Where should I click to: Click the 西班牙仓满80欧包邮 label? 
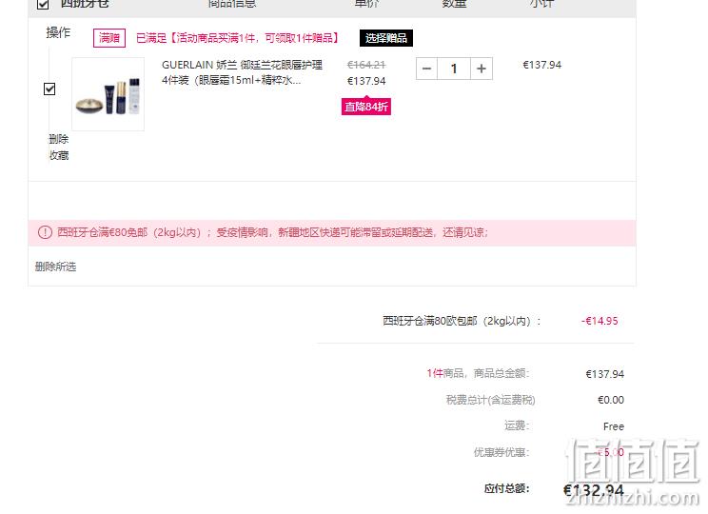click(462, 321)
